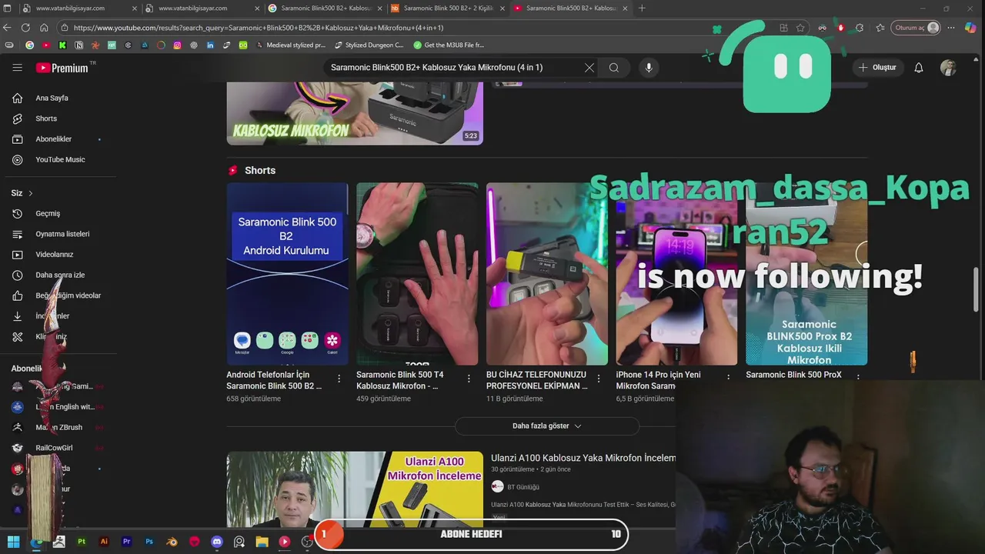985x554 pixels.
Task: Open File Explorer from the taskbar
Action: pos(262,542)
